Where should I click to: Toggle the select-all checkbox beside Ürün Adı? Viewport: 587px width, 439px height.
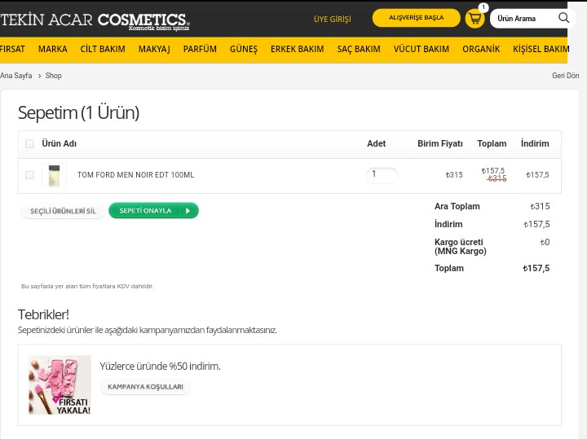[x=29, y=143]
